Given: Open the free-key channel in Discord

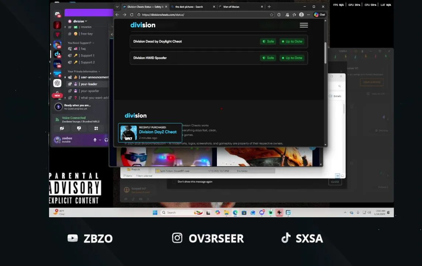Looking at the screenshot, I should click(x=87, y=34).
